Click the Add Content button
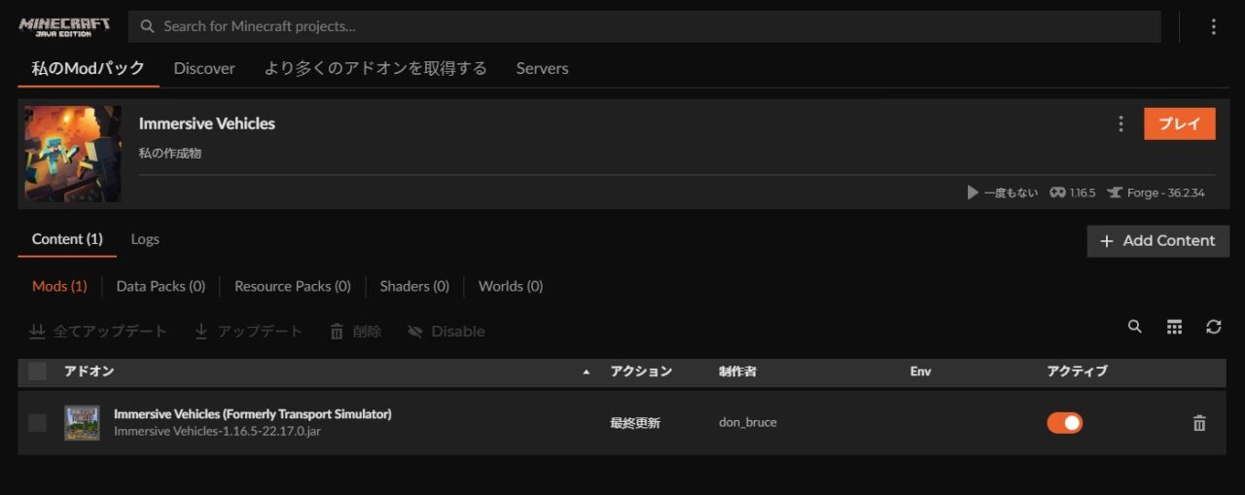This screenshot has height=495, width=1245. tap(1157, 241)
